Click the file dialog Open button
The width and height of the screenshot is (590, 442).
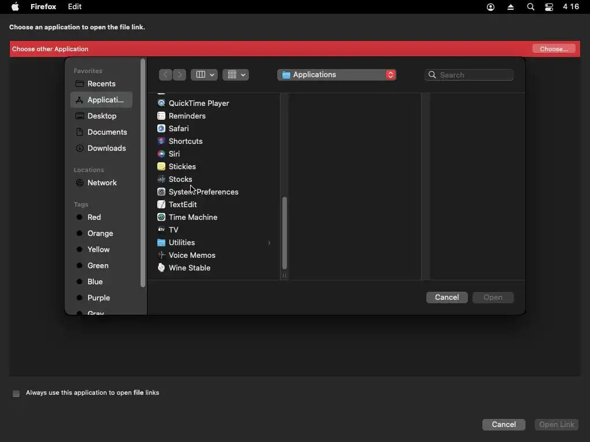coord(493,298)
